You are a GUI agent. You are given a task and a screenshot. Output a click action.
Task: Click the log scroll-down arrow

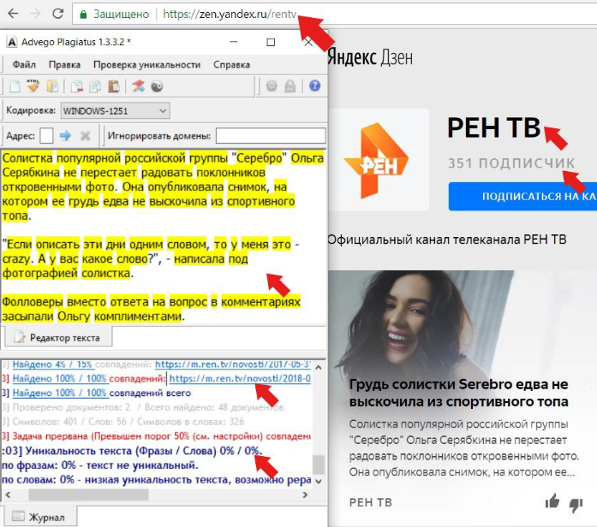319,481
